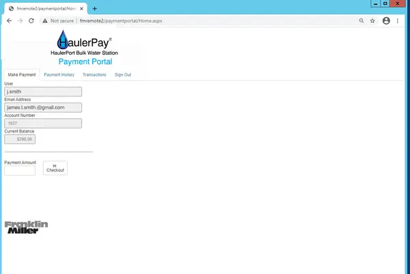The height and width of the screenshot is (274, 410).
Task: Minimize the browser window
Action: (x=375, y=3)
